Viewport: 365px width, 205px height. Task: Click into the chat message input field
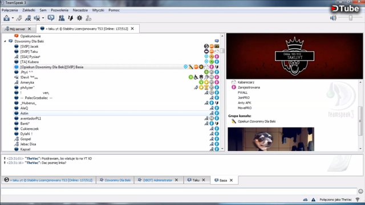pos(179,191)
